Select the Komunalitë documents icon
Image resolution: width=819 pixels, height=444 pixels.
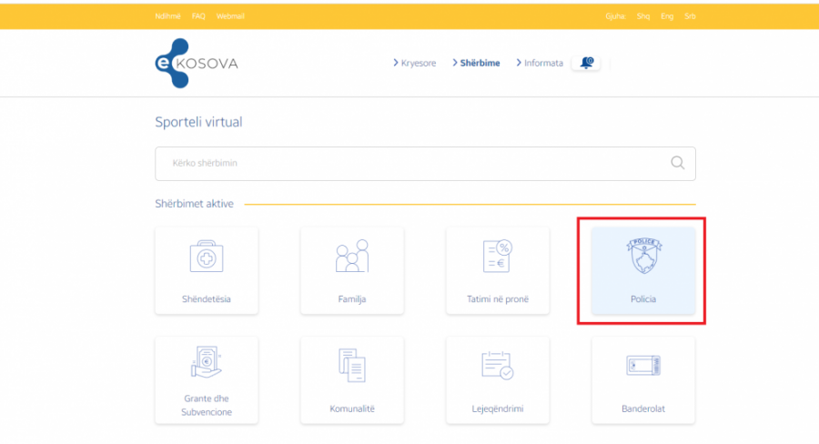coord(351,365)
